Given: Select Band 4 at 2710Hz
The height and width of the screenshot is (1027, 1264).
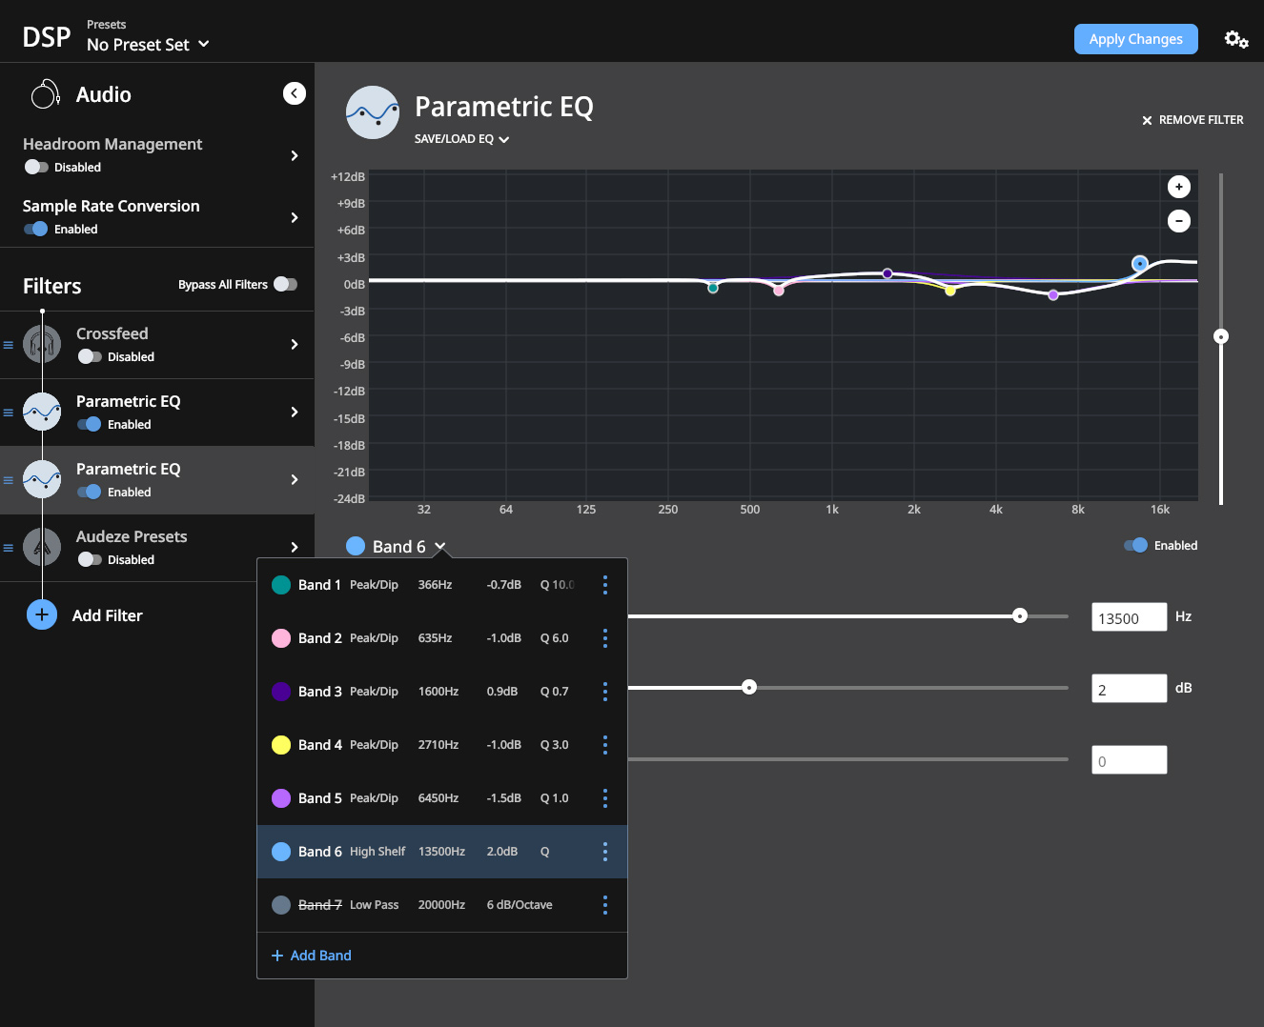Looking at the screenshot, I should [x=442, y=745].
